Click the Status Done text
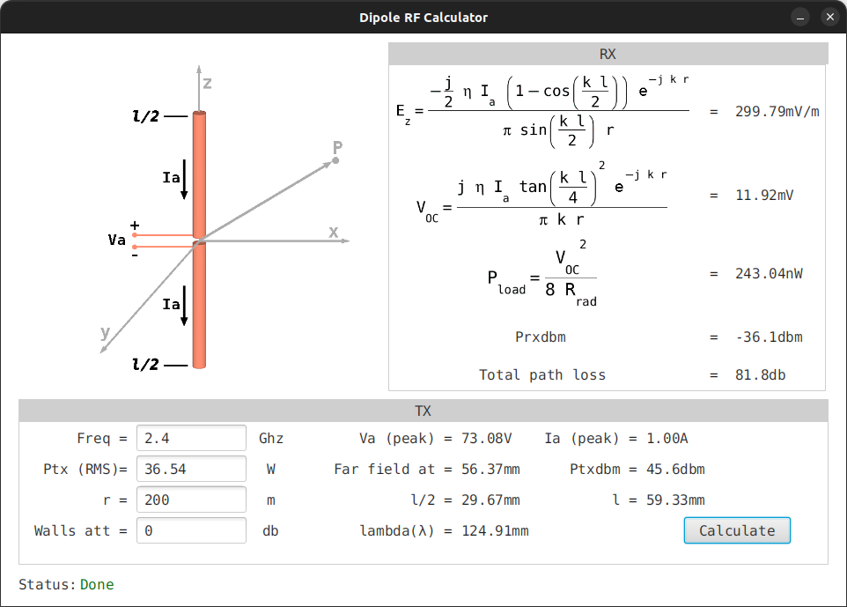 coord(97,584)
